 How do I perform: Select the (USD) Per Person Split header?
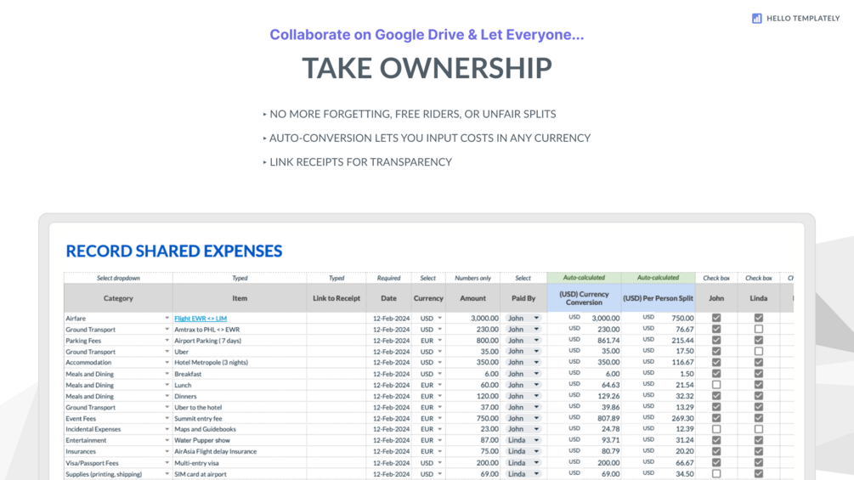click(658, 298)
